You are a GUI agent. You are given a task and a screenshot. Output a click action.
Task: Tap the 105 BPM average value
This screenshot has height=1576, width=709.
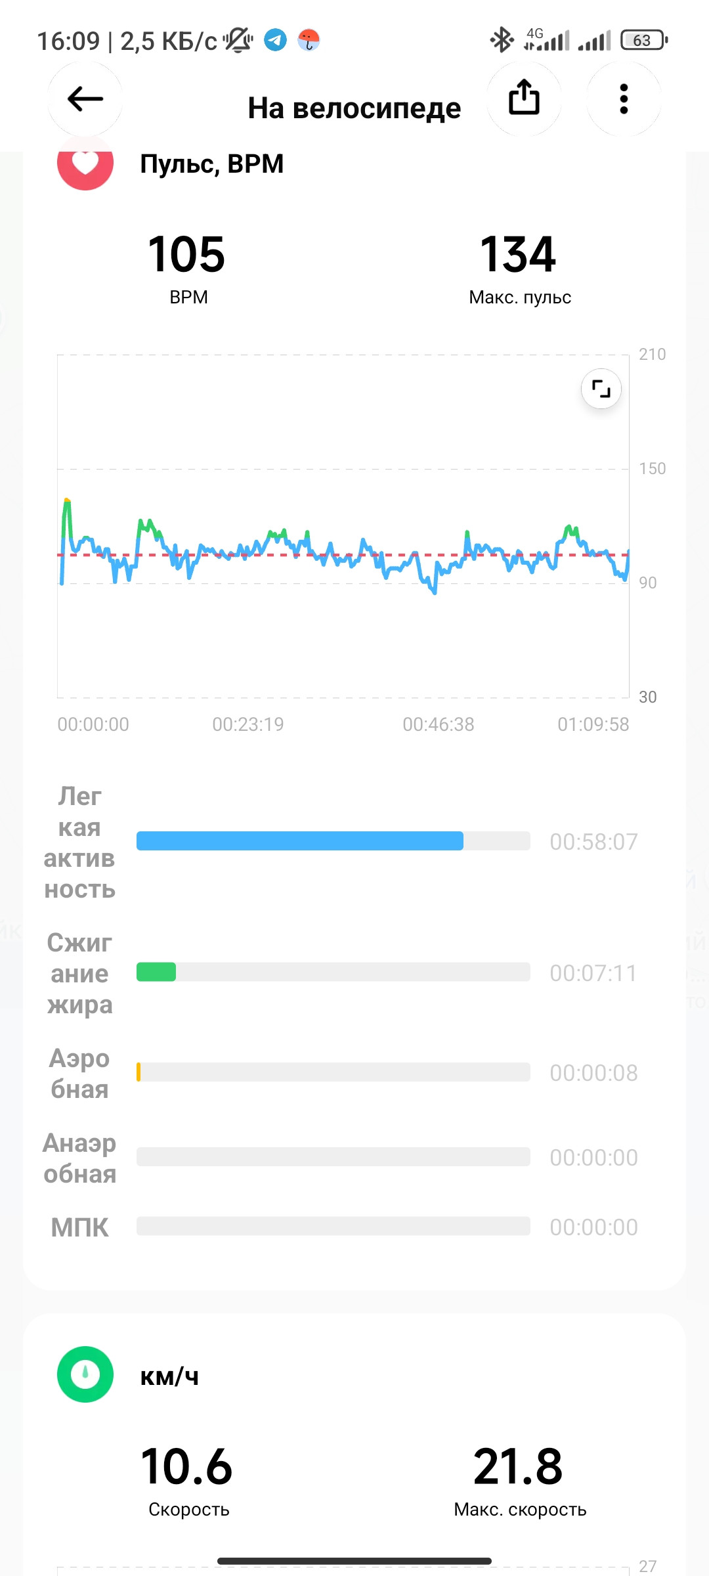[x=187, y=255]
